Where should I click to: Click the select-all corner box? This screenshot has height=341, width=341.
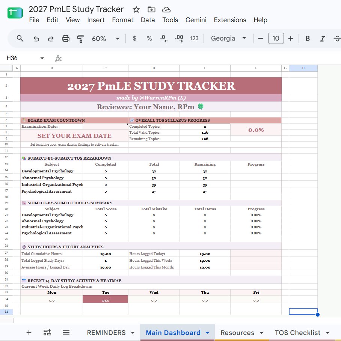6,68
